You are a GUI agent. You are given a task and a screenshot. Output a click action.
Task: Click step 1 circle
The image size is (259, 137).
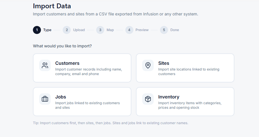pos(37,30)
